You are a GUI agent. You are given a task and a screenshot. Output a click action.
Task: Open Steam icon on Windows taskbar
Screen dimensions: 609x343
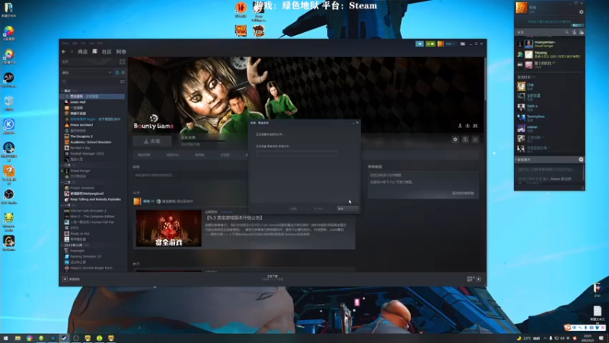point(64,338)
